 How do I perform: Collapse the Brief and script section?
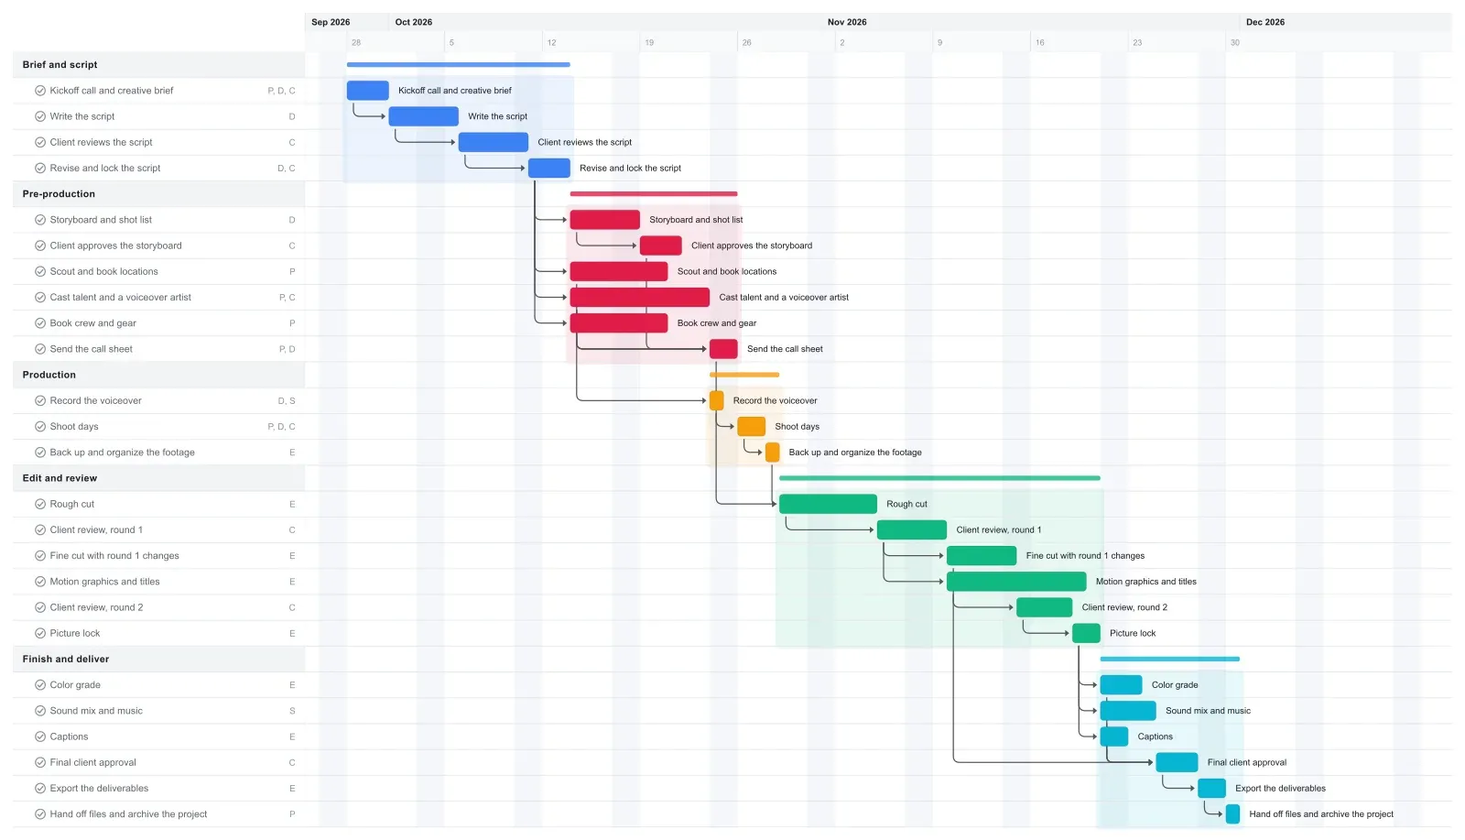(x=158, y=65)
